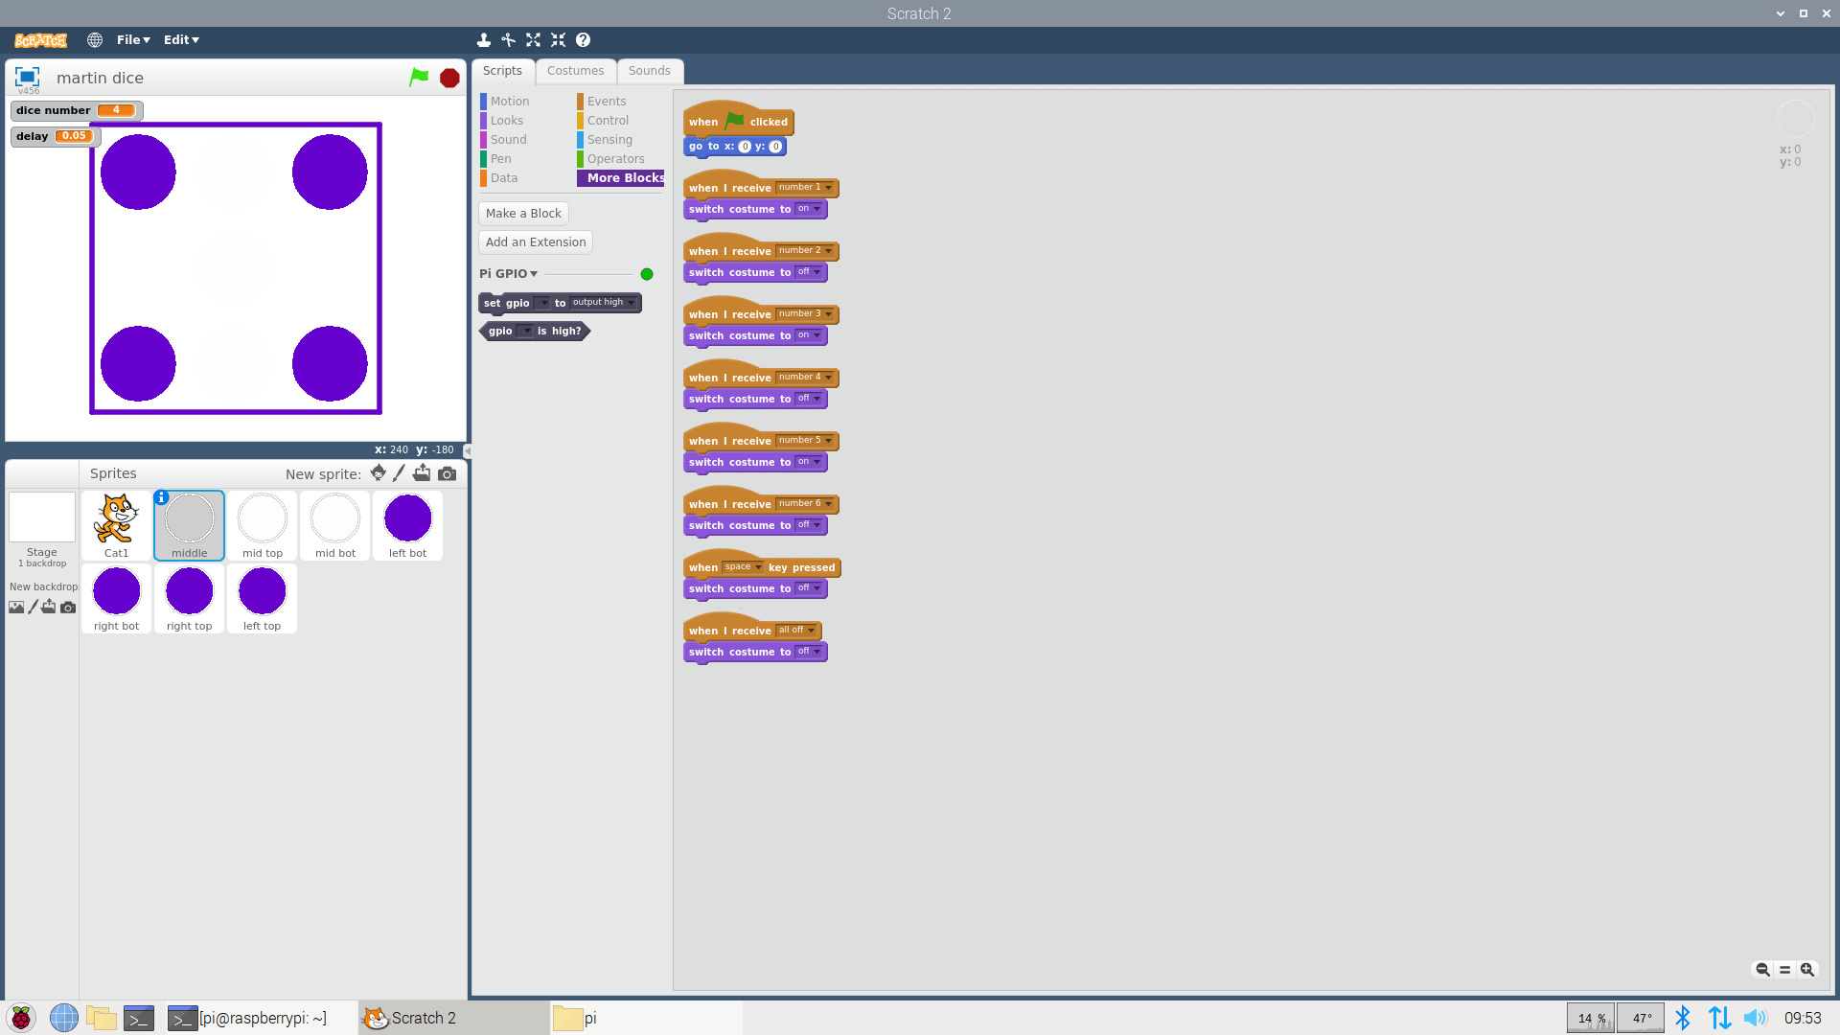Switch to the Costumes tab
The height and width of the screenshot is (1035, 1840).
tap(575, 70)
